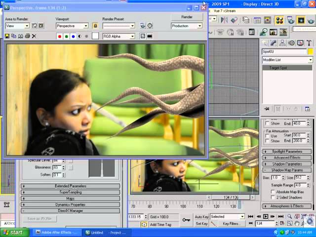This screenshot has height=237, width=316.
Task: Toggle green channel display
Action: click(x=66, y=37)
